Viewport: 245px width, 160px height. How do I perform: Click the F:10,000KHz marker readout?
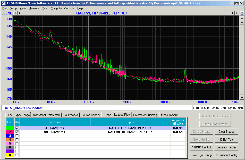201,108
